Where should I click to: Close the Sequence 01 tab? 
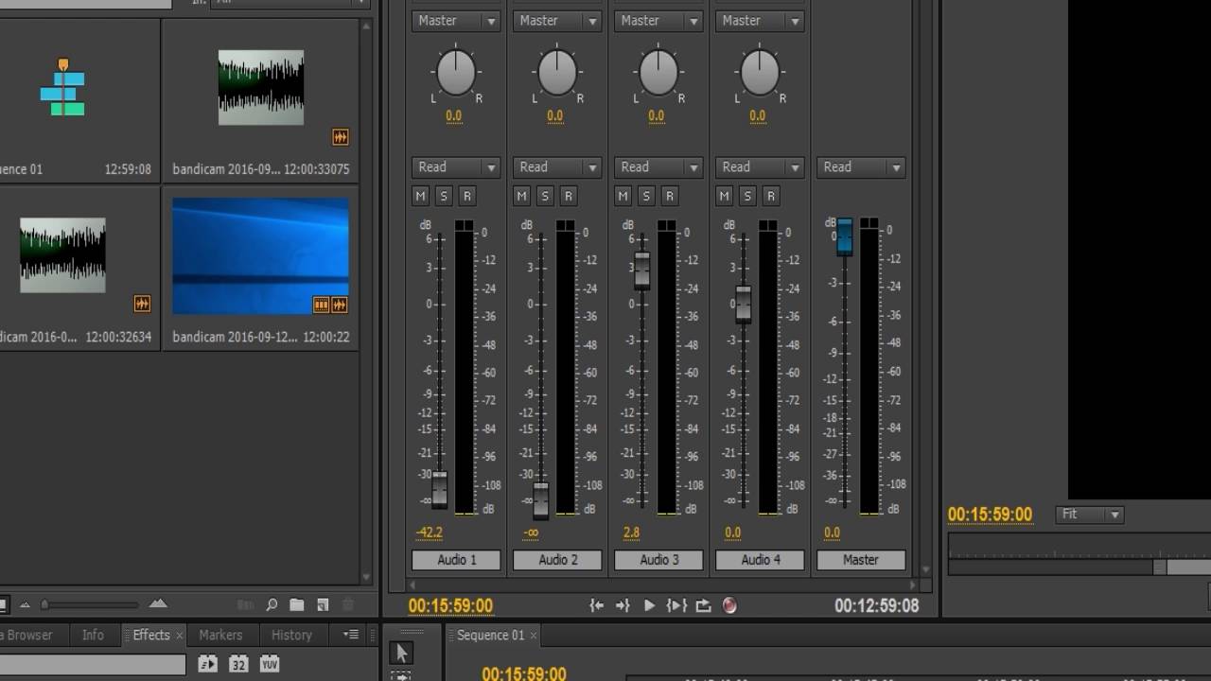pyautogui.click(x=534, y=636)
